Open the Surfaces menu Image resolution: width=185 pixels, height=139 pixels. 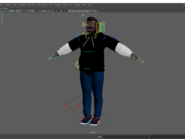click(x=58, y=5)
